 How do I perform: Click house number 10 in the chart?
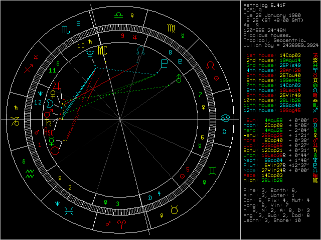click(x=81, y=45)
